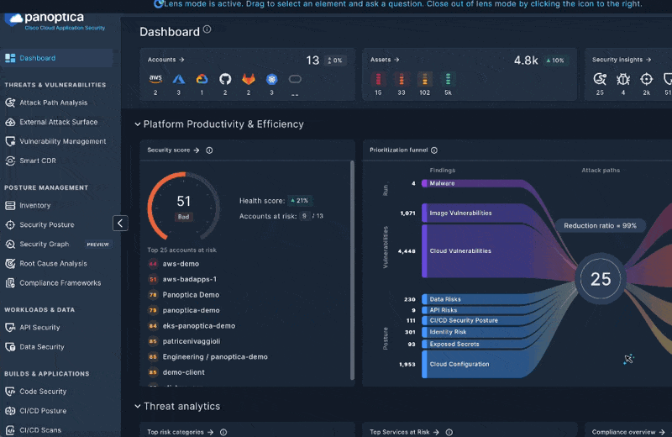Image resolution: width=672 pixels, height=437 pixels.
Task: Click the Panoptica logo
Action: (55, 21)
